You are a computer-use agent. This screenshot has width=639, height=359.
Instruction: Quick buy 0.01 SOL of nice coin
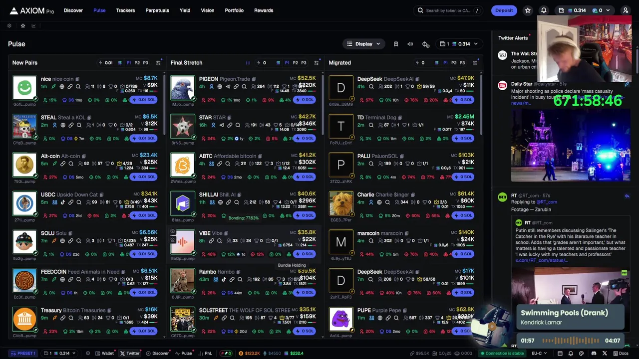[x=143, y=100]
